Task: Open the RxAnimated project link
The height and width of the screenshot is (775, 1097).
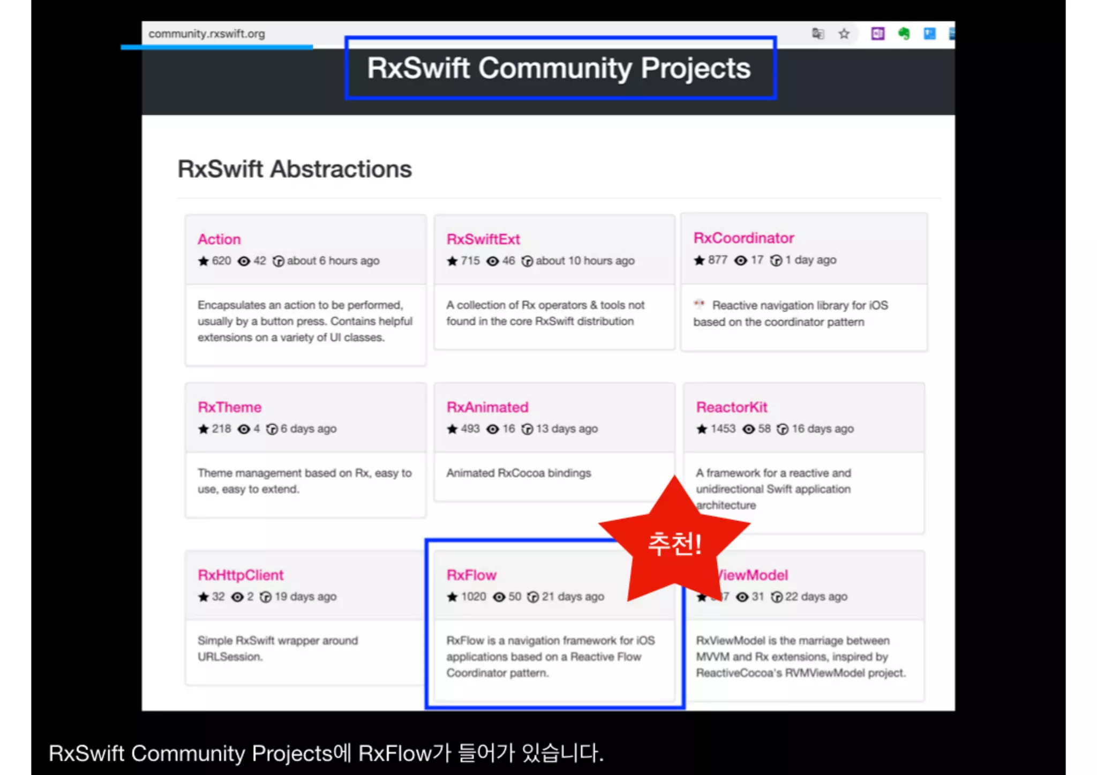Action: click(x=487, y=407)
